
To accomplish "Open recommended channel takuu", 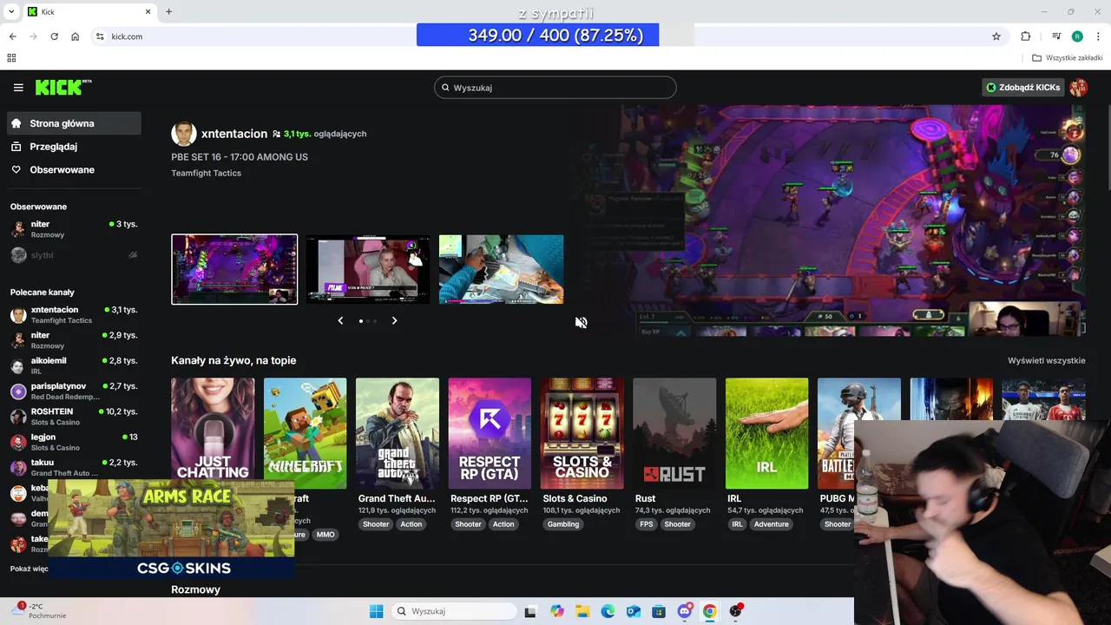I will click(74, 468).
